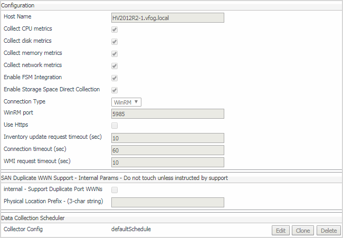This screenshot has height=238, width=343.
Task: Focus Inventory update request timeout field
Action: 168,138
